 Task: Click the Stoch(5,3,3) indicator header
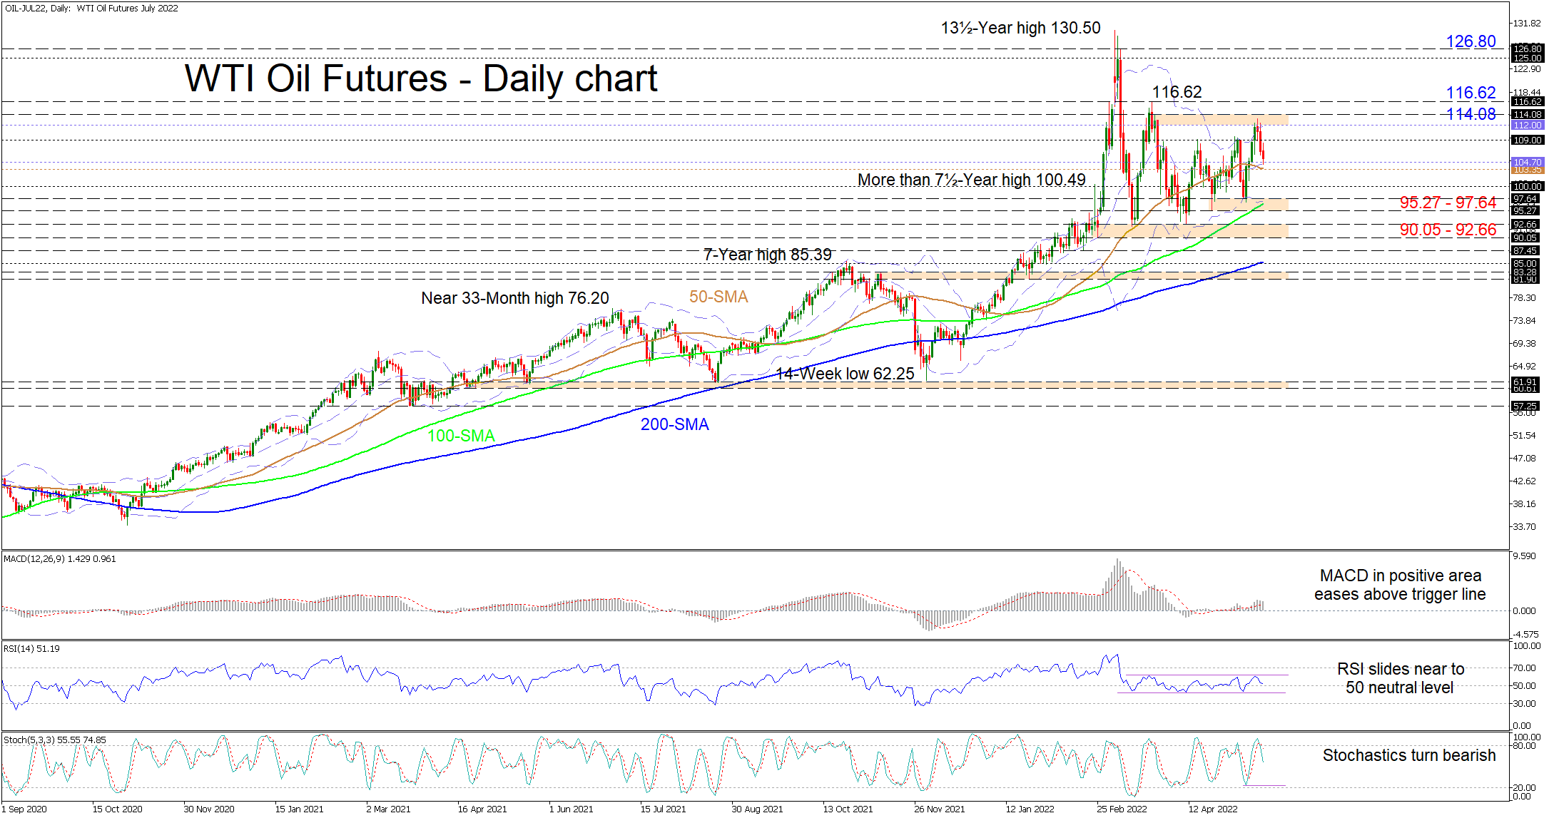tap(54, 740)
